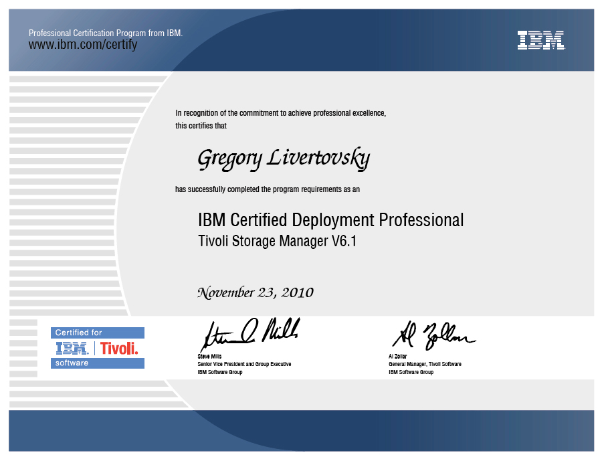Click 'has successfully completed the program requirements' line

268,189
